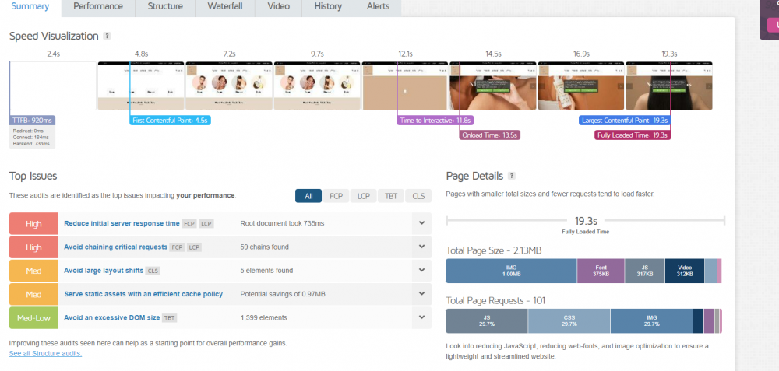Click the Speed Visualization help icon
Screen dimensions: 779x371
[107, 37]
